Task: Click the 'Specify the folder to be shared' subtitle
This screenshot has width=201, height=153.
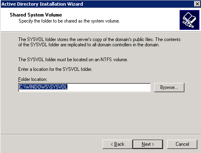Action: coord(69,21)
